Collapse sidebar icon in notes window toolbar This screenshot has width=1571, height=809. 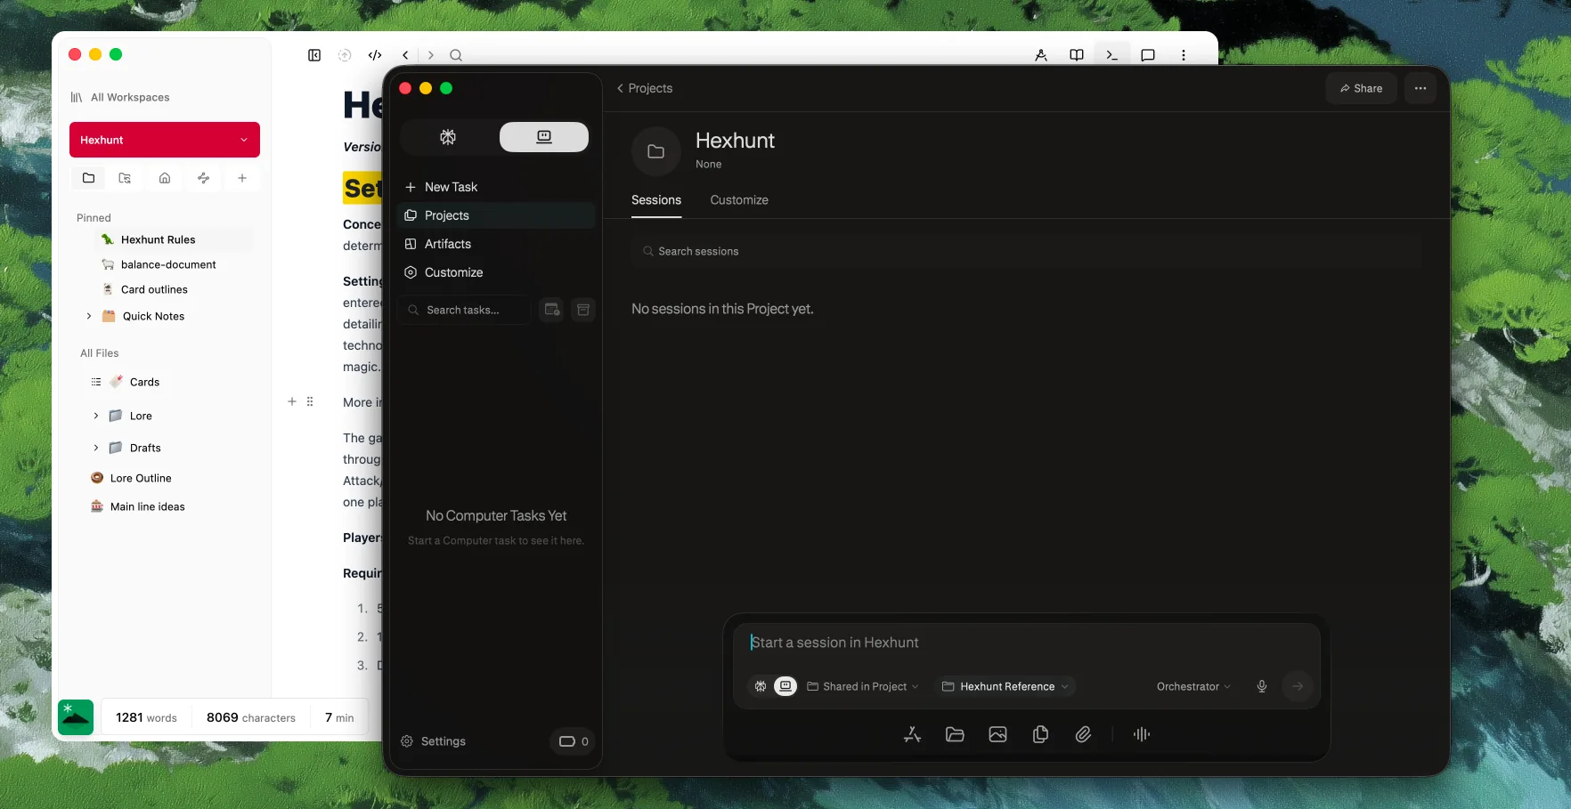pyautogui.click(x=314, y=55)
